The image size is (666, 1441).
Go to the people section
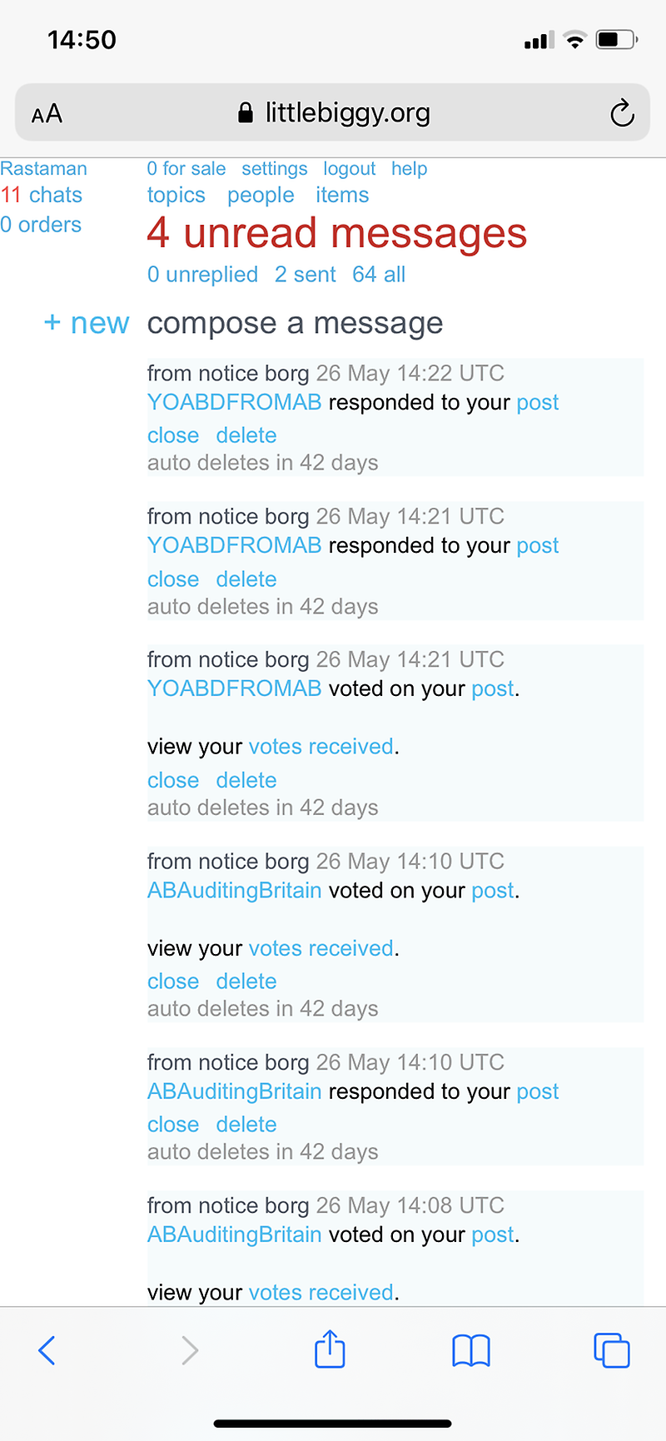tap(261, 195)
